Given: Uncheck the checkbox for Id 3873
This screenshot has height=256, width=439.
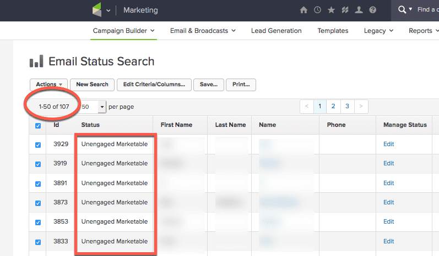Looking at the screenshot, I should tap(38, 203).
